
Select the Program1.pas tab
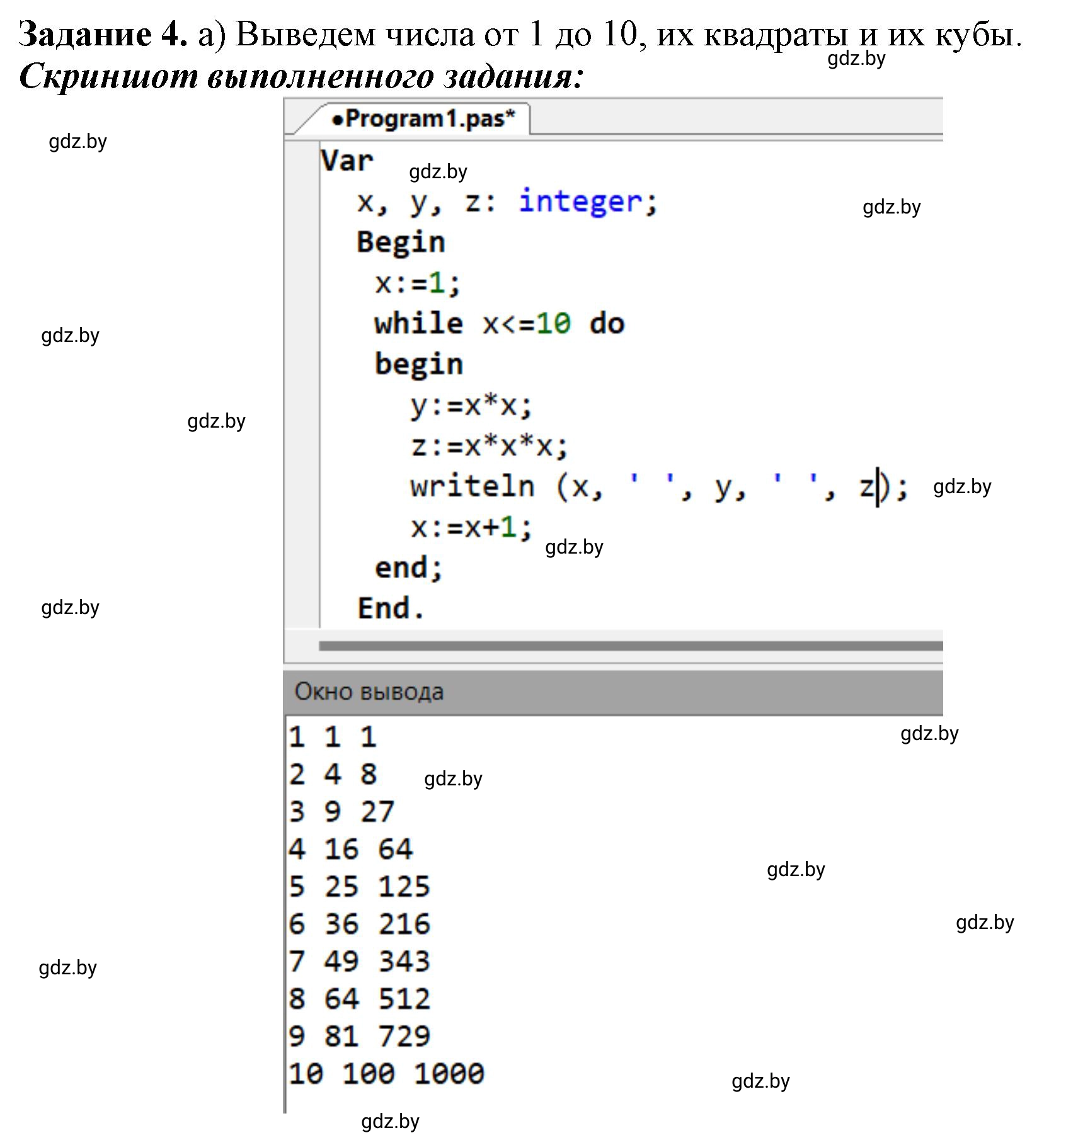coord(422,119)
